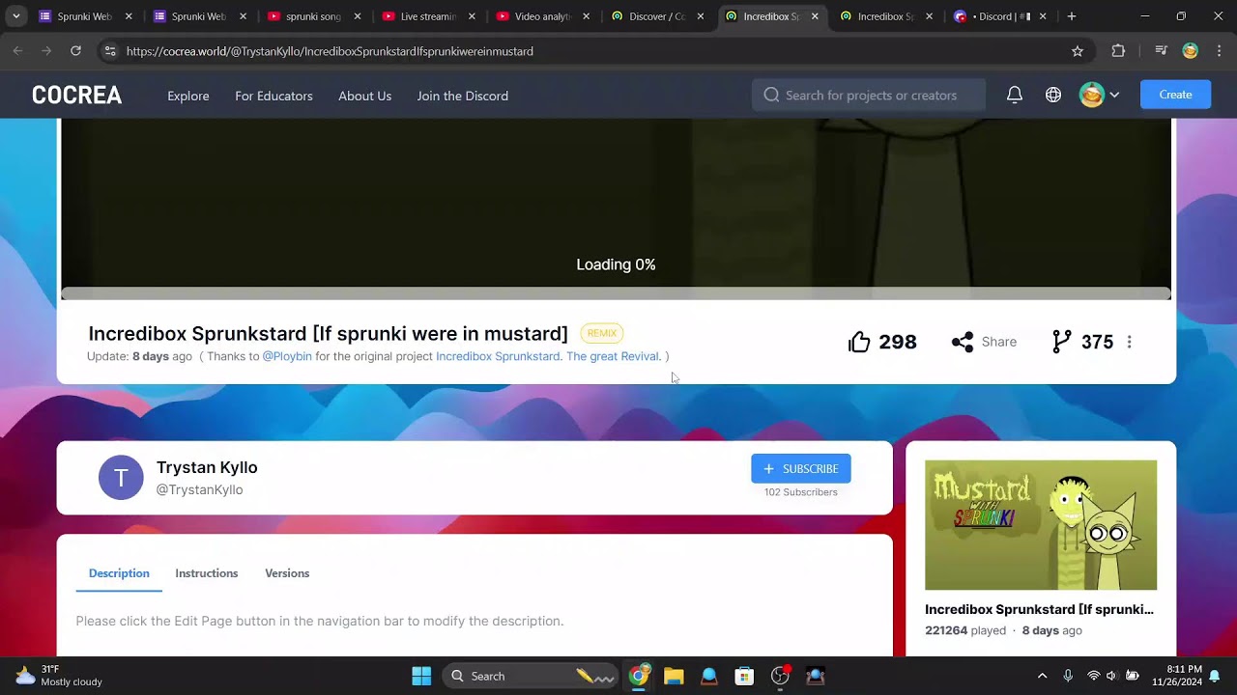Show hidden system tray icons
The image size is (1237, 695).
[1042, 676]
